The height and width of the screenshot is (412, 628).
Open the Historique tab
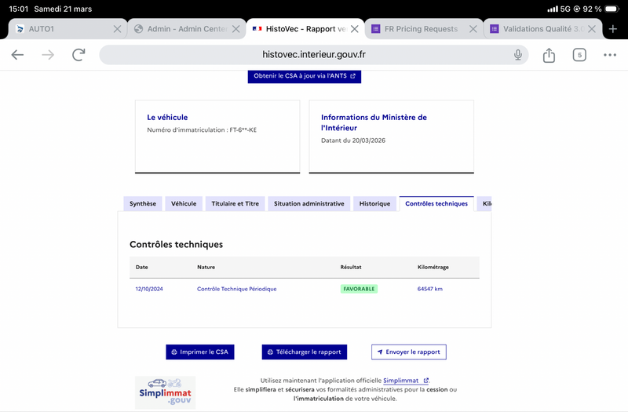point(374,204)
